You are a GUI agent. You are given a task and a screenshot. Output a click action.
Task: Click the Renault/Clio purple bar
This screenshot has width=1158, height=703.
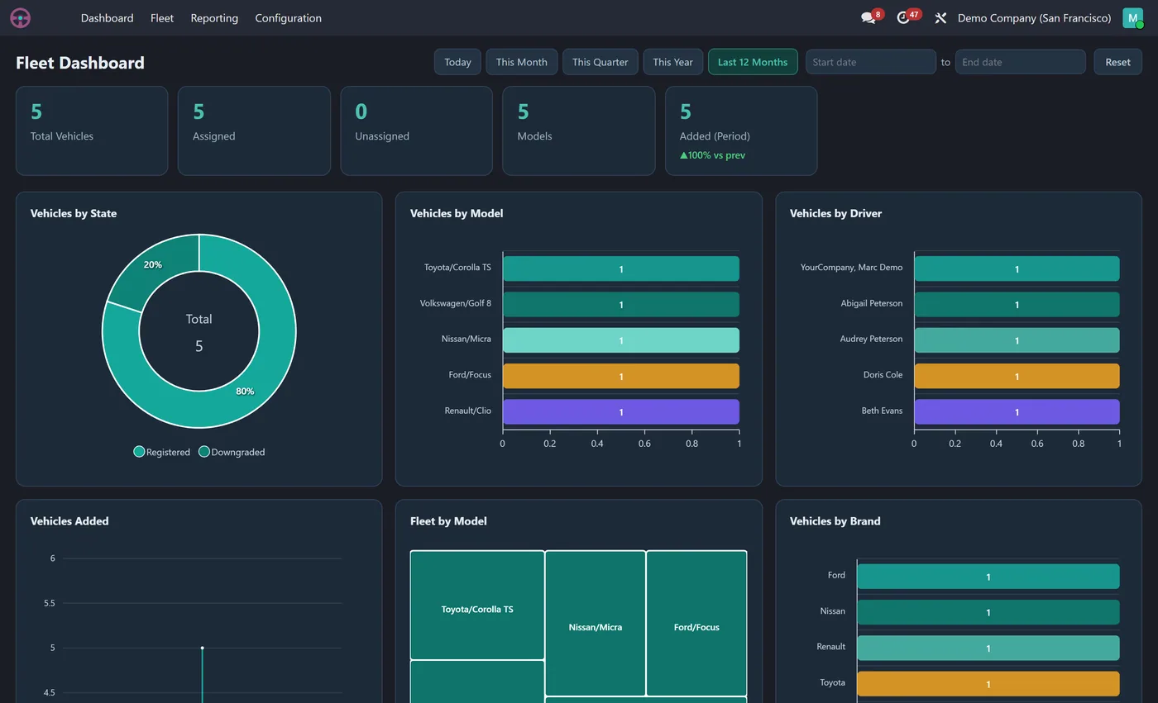click(x=620, y=411)
